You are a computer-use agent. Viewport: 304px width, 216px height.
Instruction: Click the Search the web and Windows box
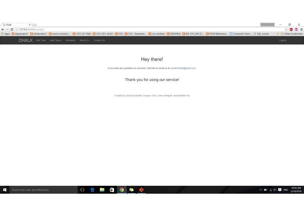43,190
